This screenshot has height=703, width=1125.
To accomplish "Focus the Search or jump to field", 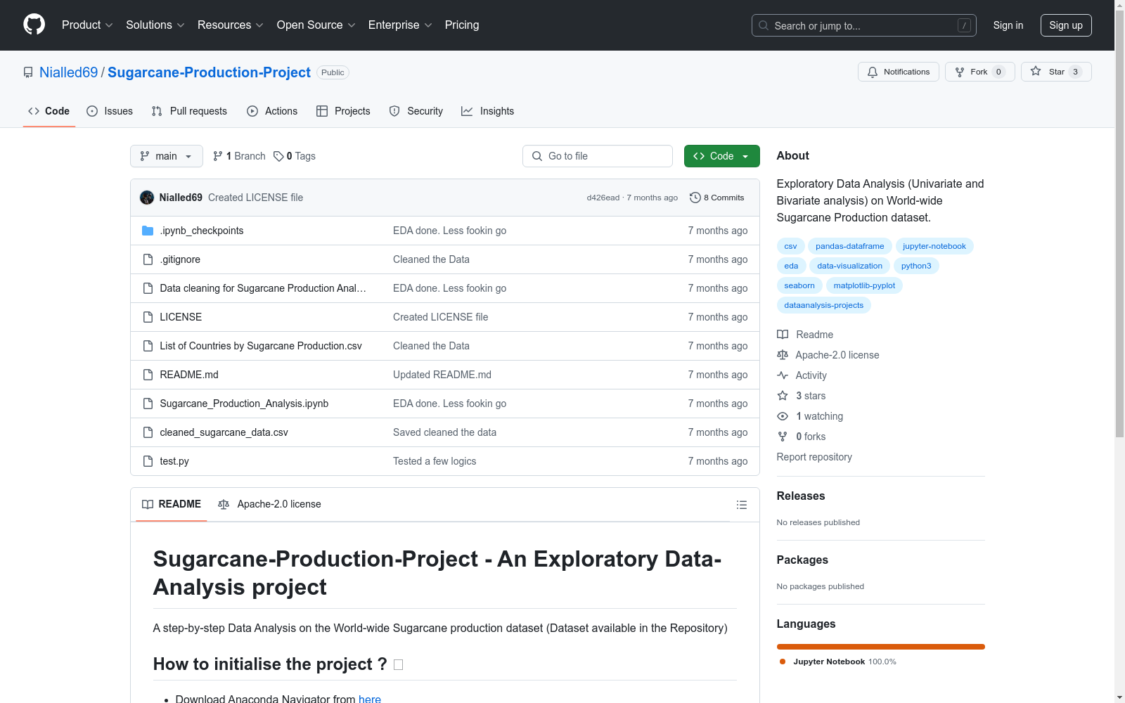I will coord(864,25).
